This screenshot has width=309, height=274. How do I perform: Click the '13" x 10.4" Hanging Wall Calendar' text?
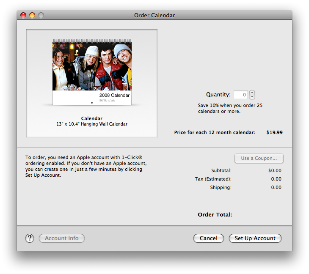92,124
